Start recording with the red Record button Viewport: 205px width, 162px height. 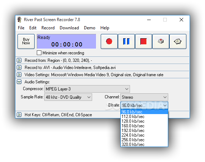click(x=109, y=41)
